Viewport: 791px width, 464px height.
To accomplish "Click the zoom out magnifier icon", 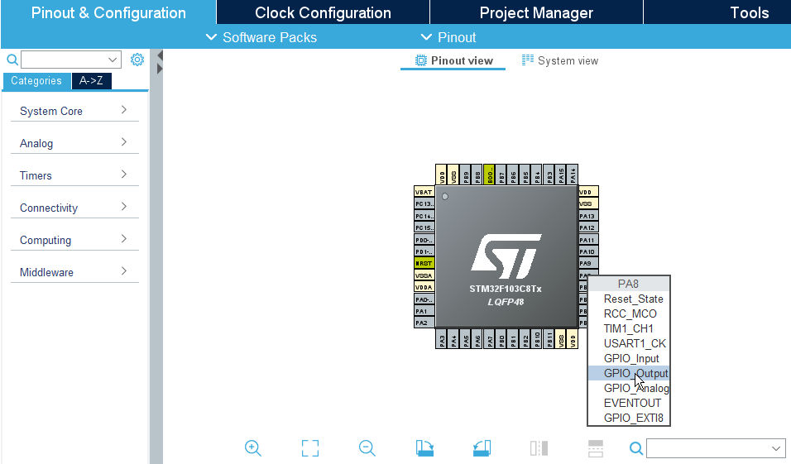I will point(367,447).
